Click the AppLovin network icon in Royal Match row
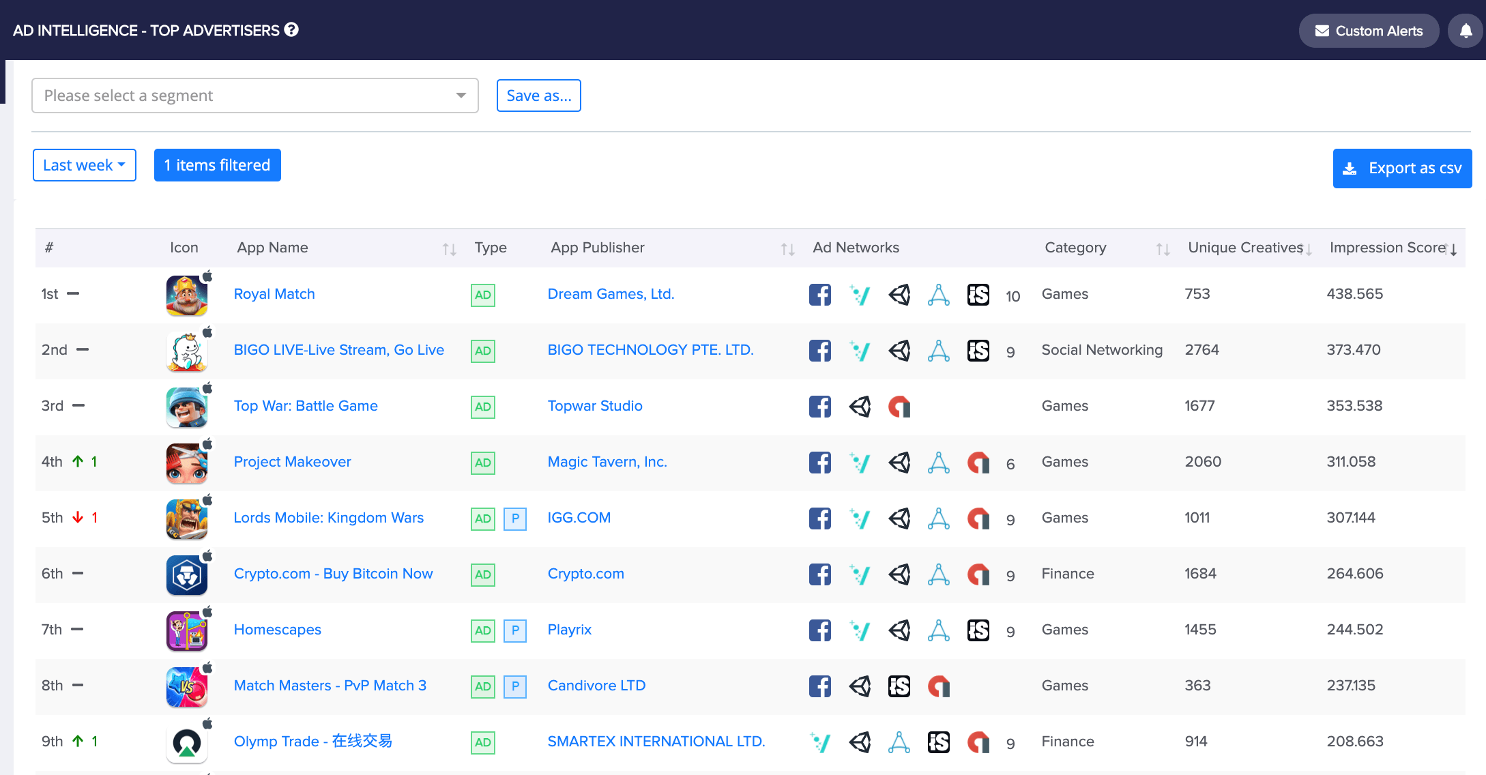1486x775 pixels. click(x=939, y=295)
